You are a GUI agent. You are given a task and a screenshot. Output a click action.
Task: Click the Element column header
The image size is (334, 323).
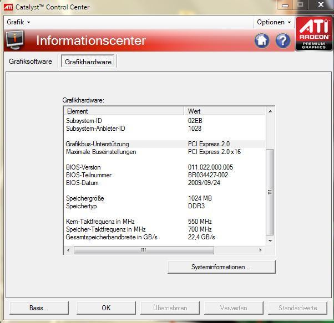pos(124,111)
